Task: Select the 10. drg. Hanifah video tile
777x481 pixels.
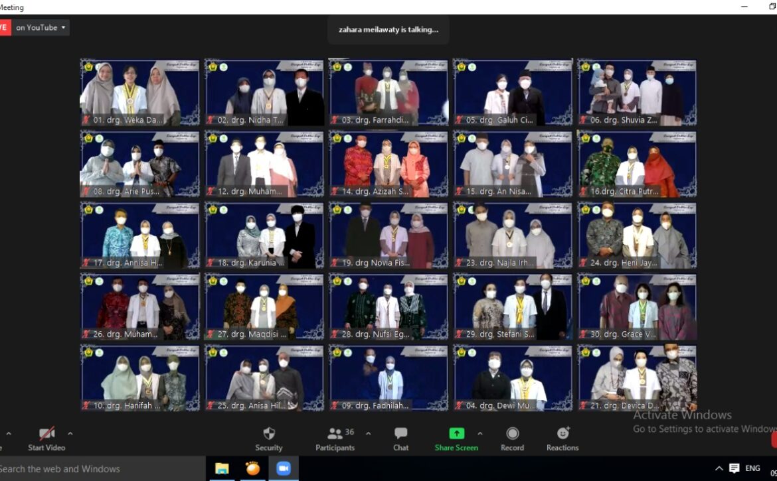Action: coord(139,378)
